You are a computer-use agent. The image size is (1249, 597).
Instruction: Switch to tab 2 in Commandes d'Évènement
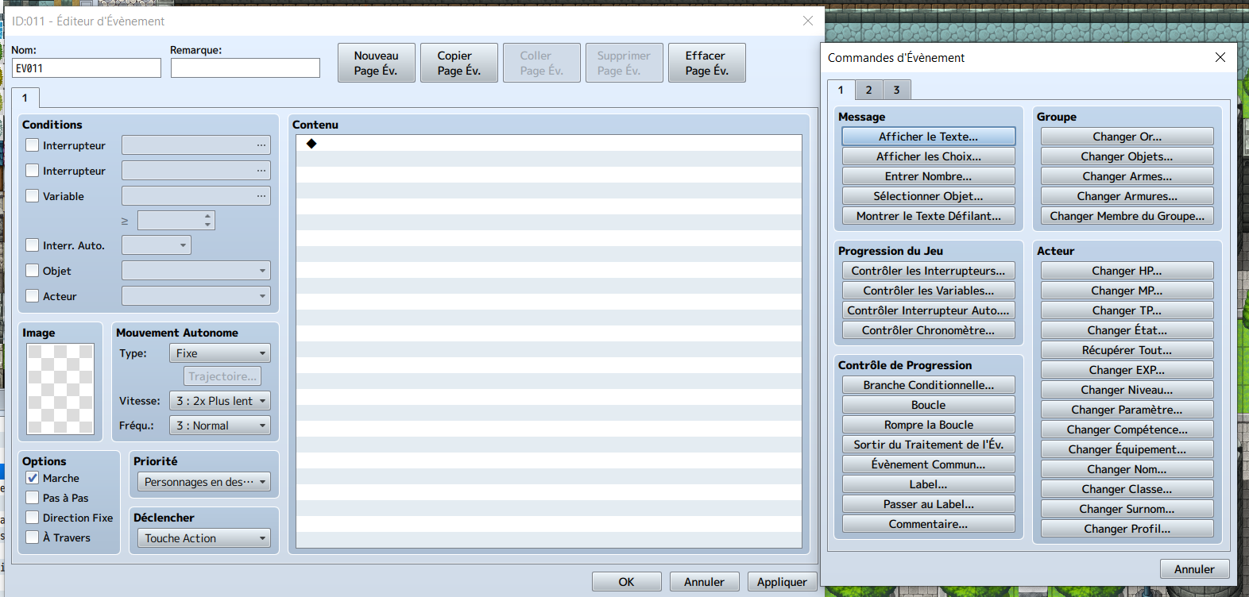point(868,90)
